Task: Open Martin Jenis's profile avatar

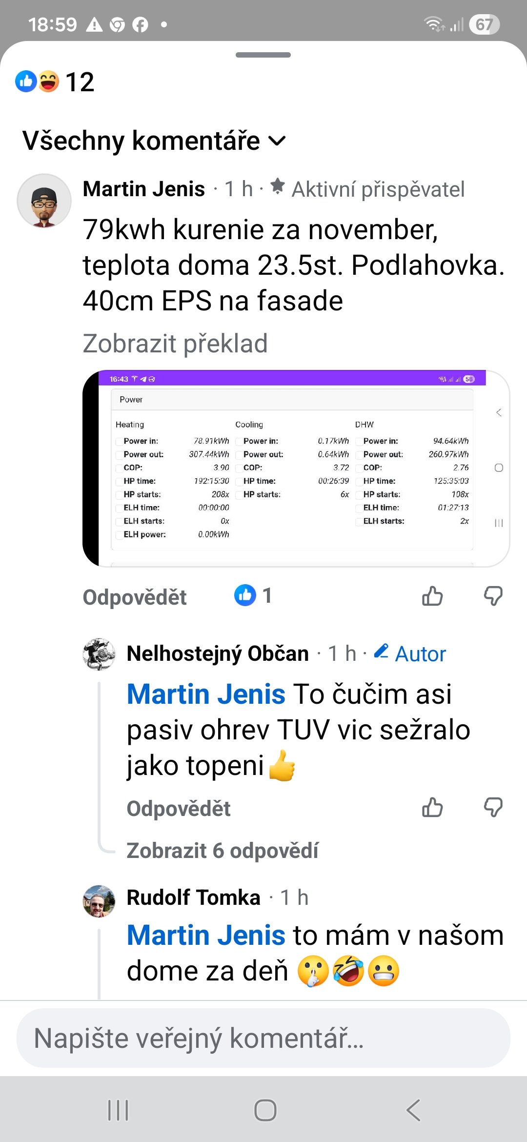Action: click(44, 201)
